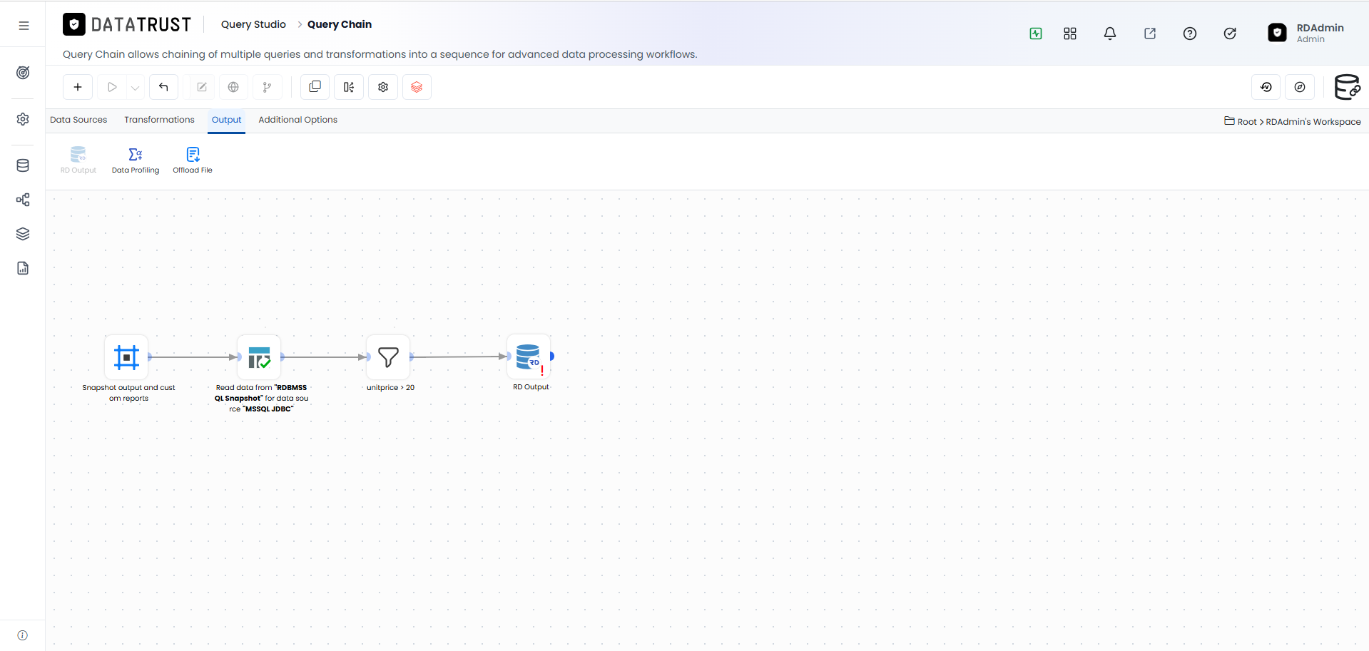Open the hamburger menu in the sidebar

(x=24, y=26)
